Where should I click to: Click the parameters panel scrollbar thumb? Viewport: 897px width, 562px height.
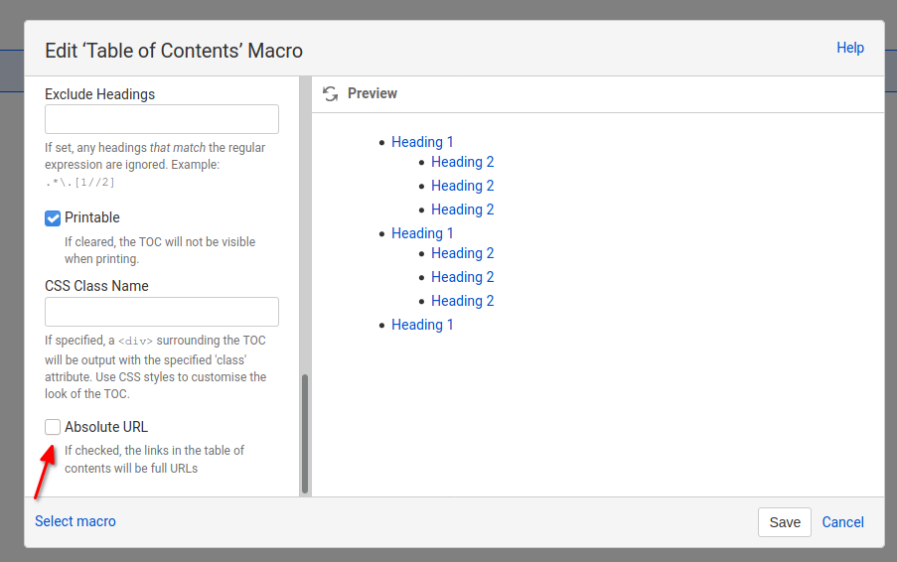pyautogui.click(x=305, y=433)
